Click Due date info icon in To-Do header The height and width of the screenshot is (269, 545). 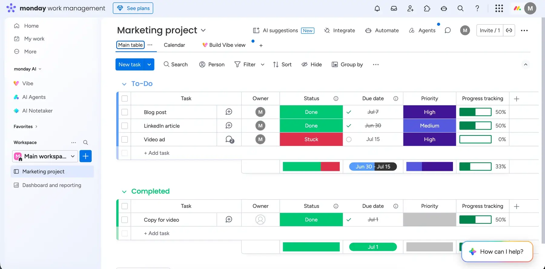[396, 98]
